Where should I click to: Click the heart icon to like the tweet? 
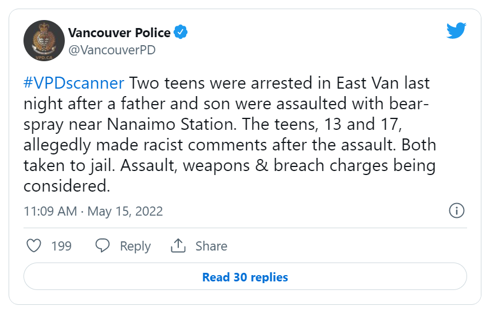click(34, 245)
